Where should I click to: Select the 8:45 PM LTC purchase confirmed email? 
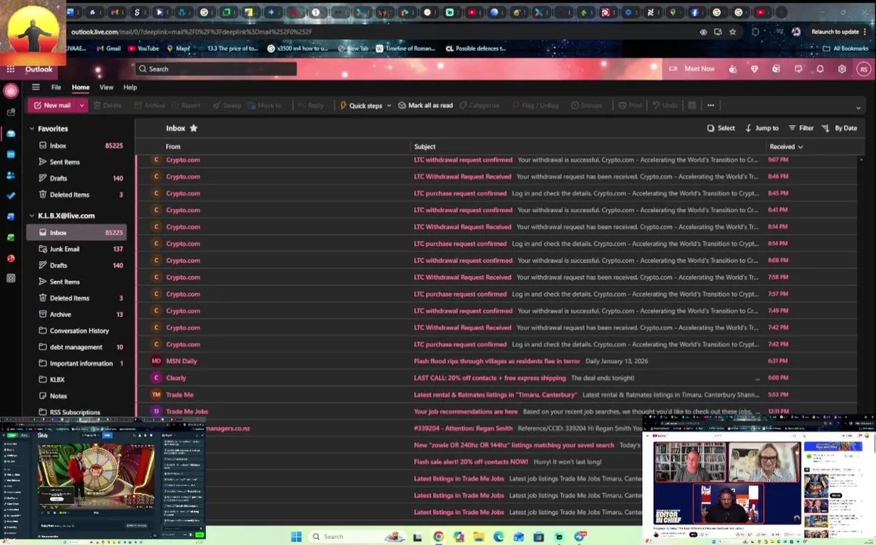click(497, 193)
